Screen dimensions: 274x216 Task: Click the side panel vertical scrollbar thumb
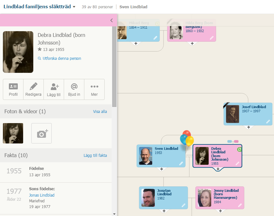pyautogui.click(x=114, y=66)
